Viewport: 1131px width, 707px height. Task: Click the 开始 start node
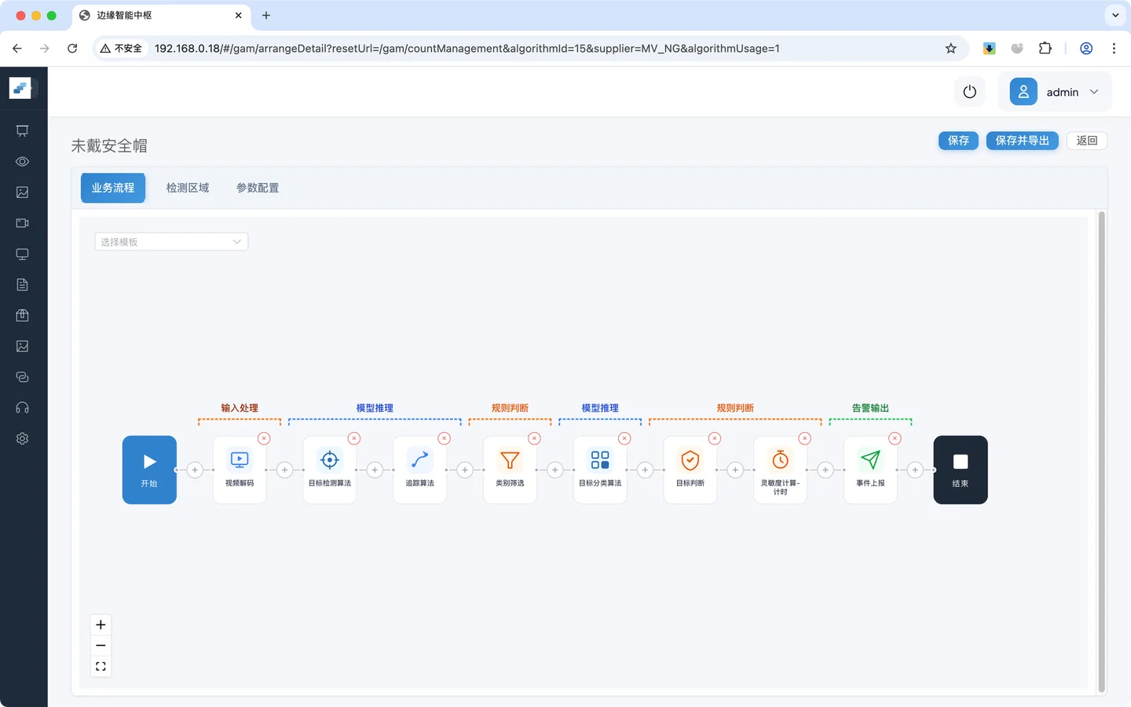click(x=149, y=470)
